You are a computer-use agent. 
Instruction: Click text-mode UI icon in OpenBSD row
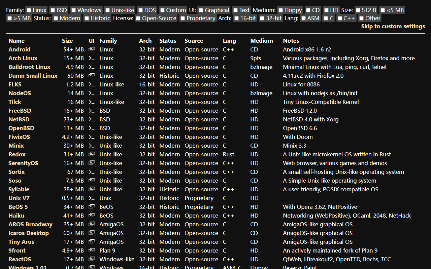tap(92, 128)
